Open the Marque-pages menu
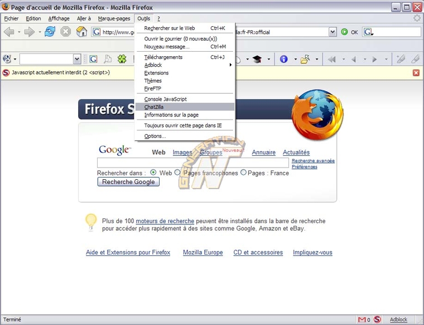424x325 pixels. [114, 18]
